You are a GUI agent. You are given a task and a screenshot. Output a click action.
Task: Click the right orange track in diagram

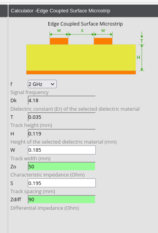coord(103,41)
